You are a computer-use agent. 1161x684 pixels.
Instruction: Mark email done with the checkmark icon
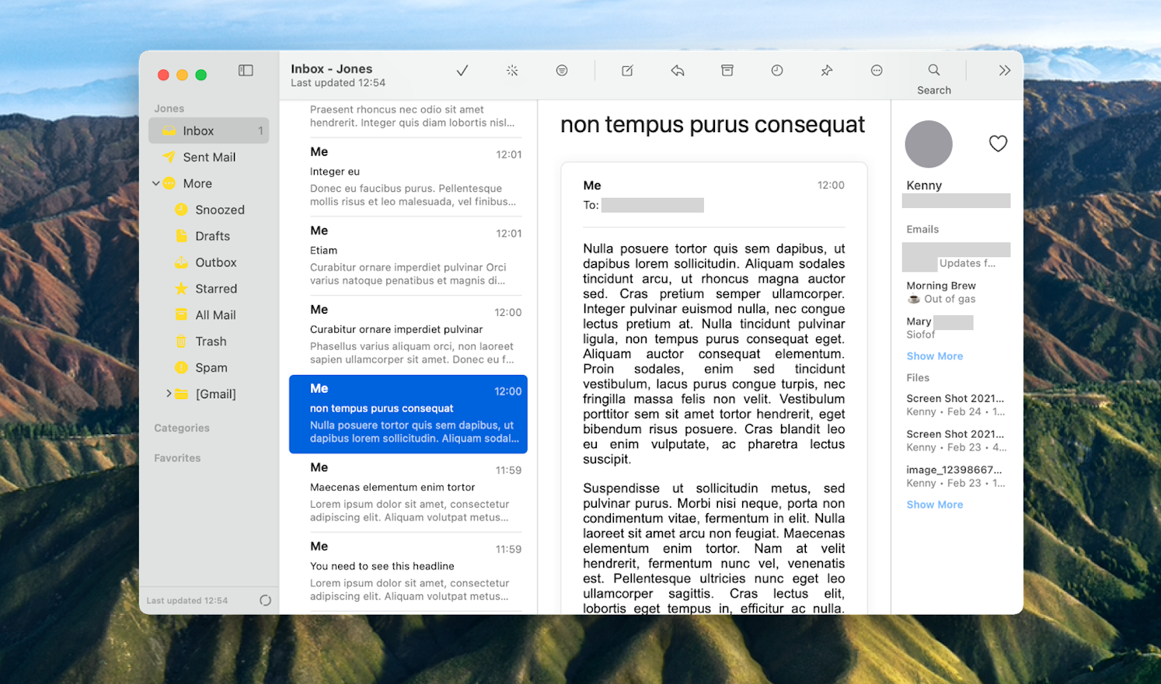(462, 70)
